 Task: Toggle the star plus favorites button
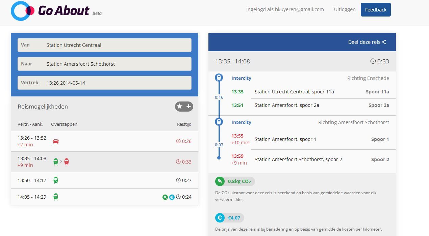tap(184, 107)
